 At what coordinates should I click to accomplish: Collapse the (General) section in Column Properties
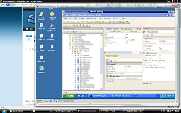pyautogui.click(x=107, y=64)
